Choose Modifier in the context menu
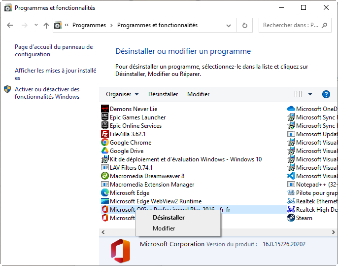The height and width of the screenshot is (266, 338). [x=164, y=228]
